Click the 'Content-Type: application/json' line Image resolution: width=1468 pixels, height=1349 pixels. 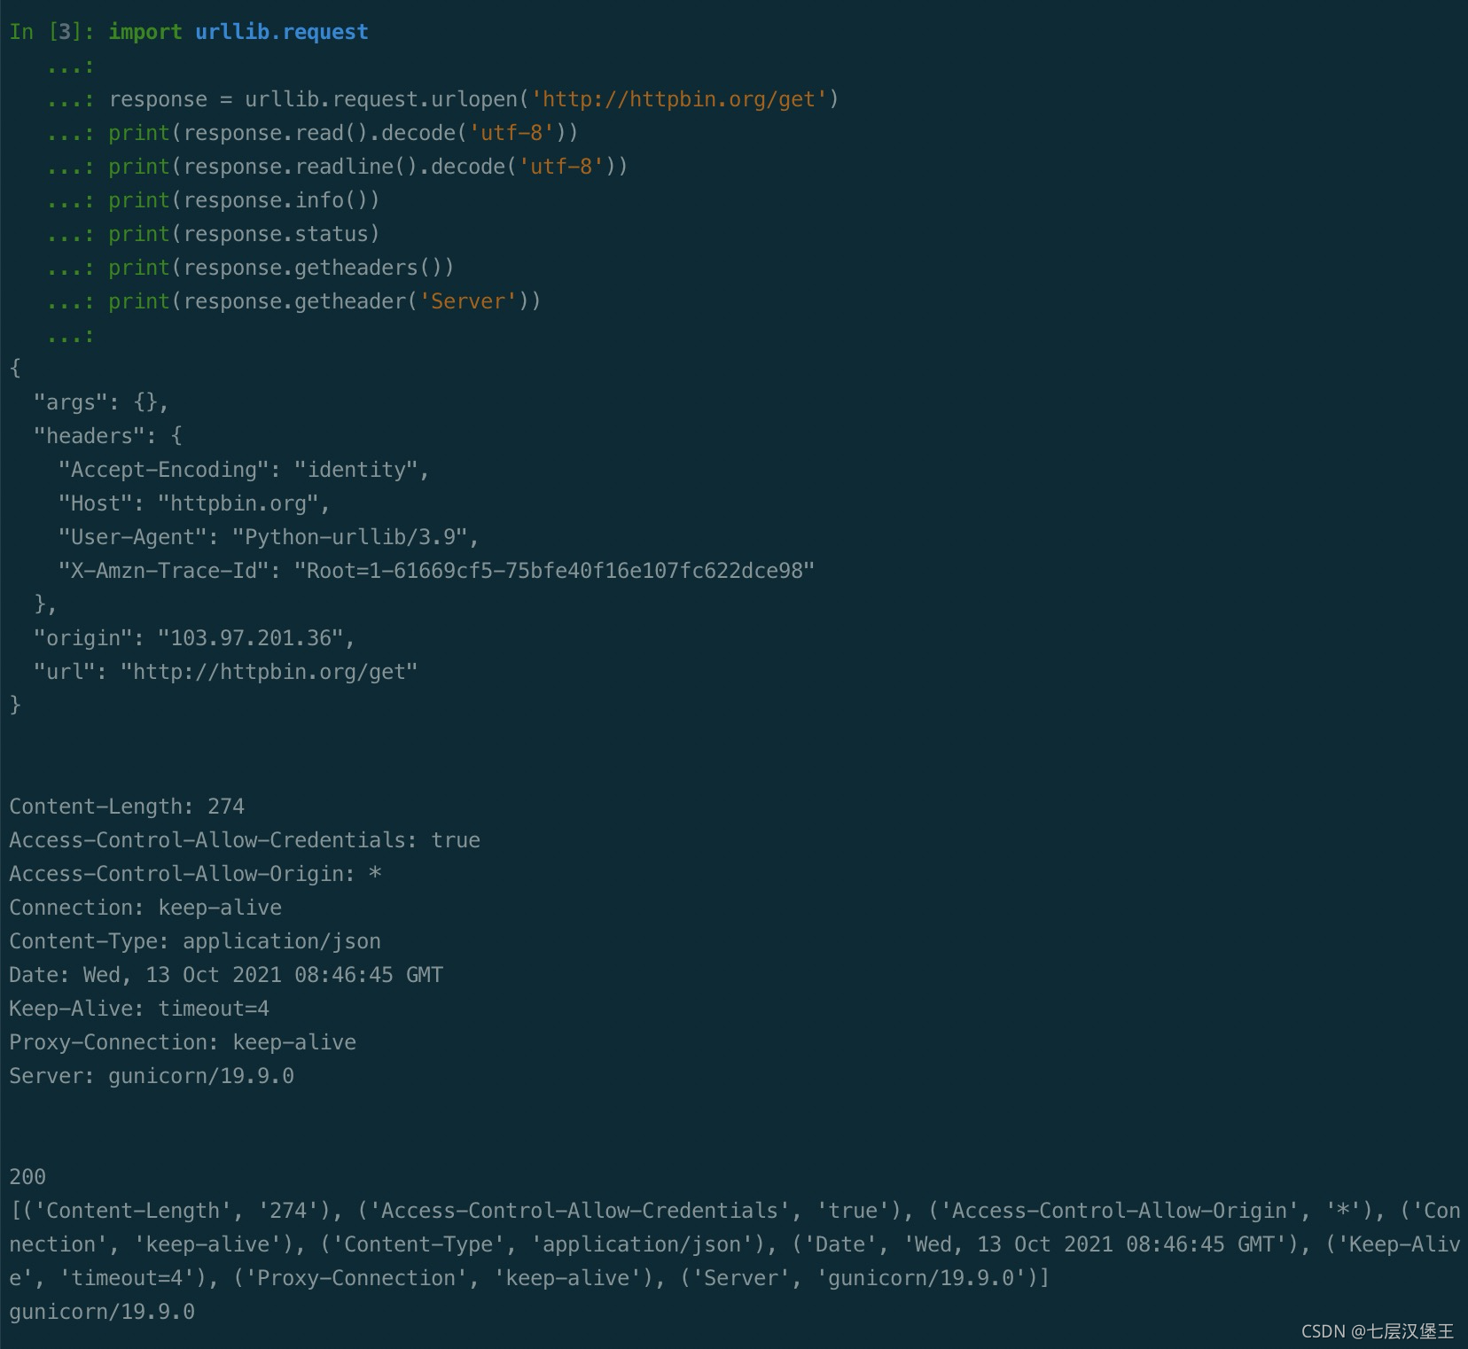click(195, 941)
